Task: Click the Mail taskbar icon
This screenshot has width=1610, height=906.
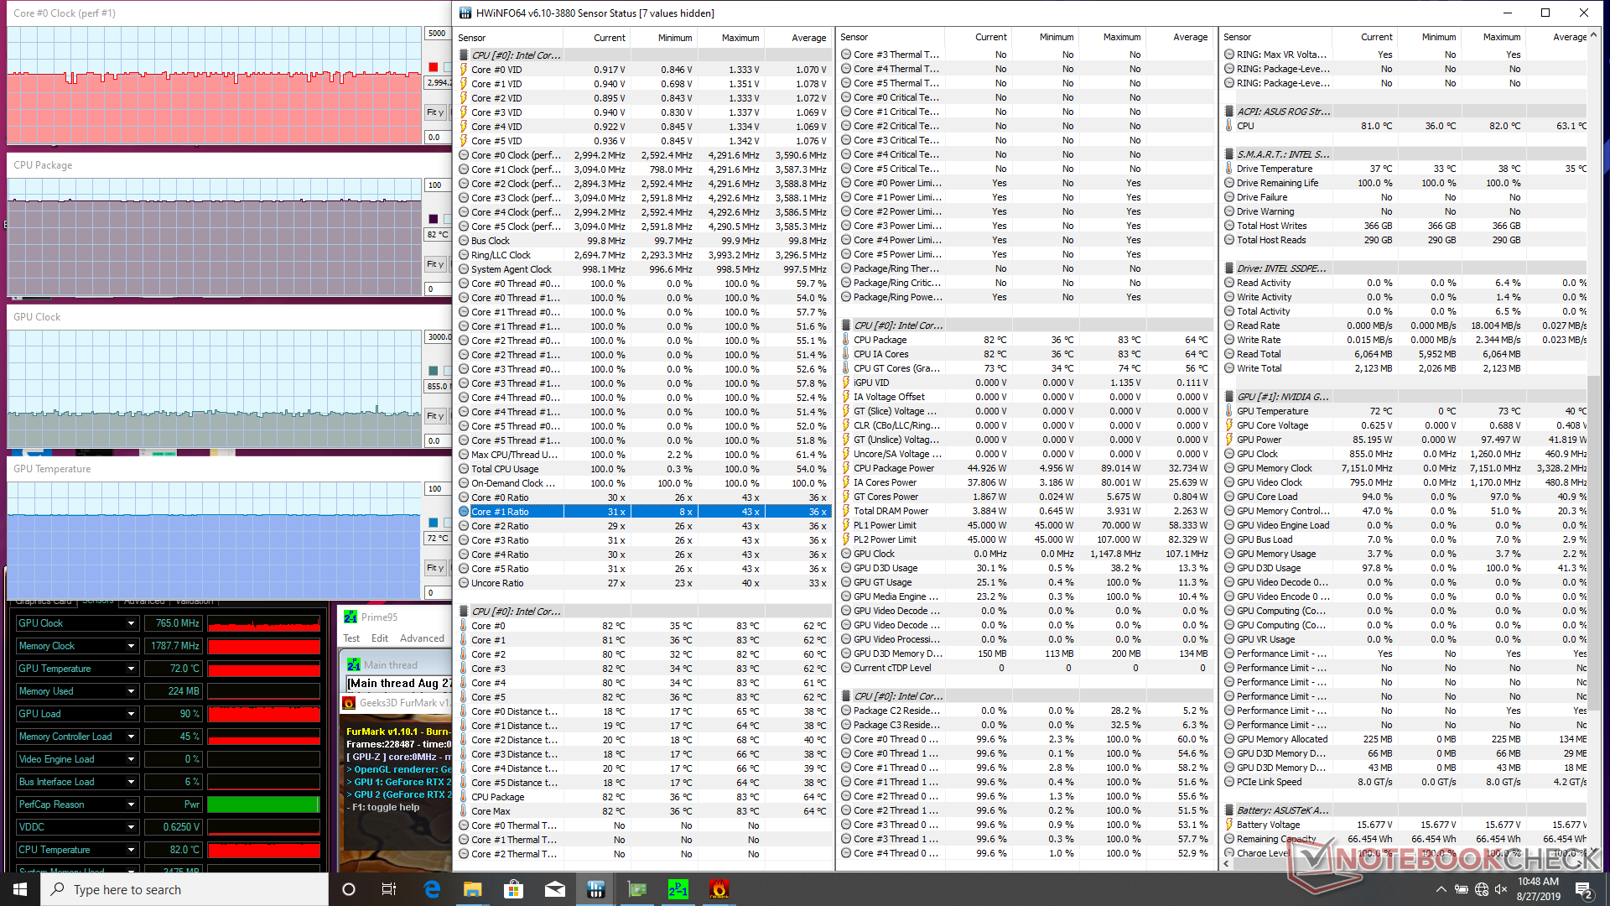Action: click(x=554, y=889)
